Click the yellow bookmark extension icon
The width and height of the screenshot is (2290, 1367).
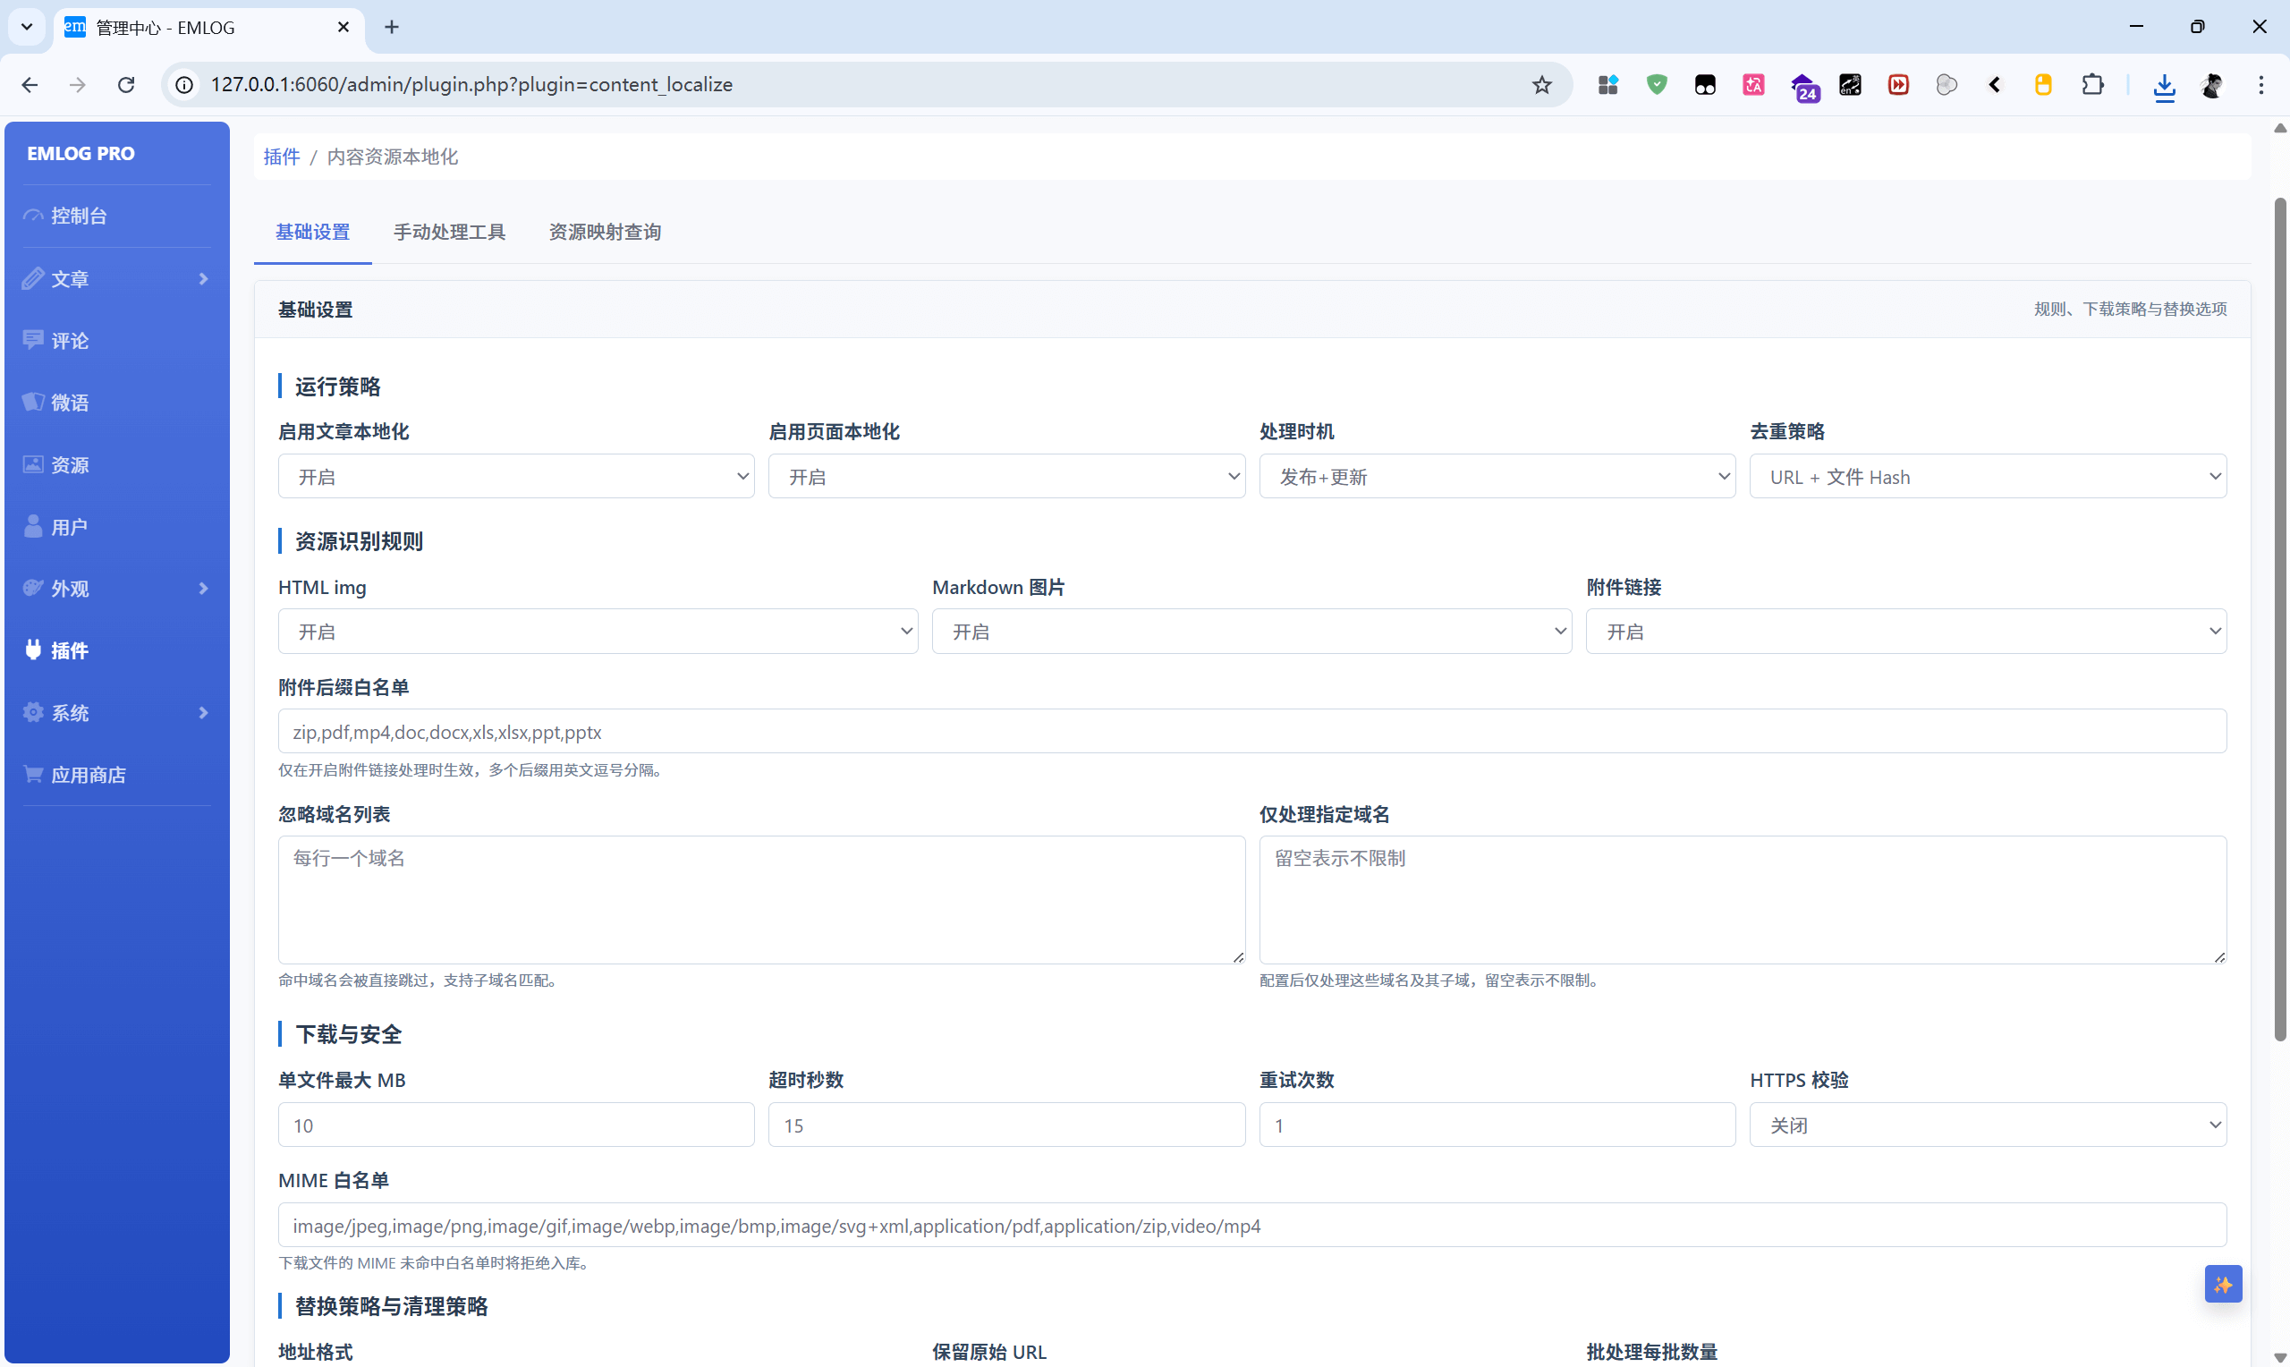click(x=2042, y=85)
